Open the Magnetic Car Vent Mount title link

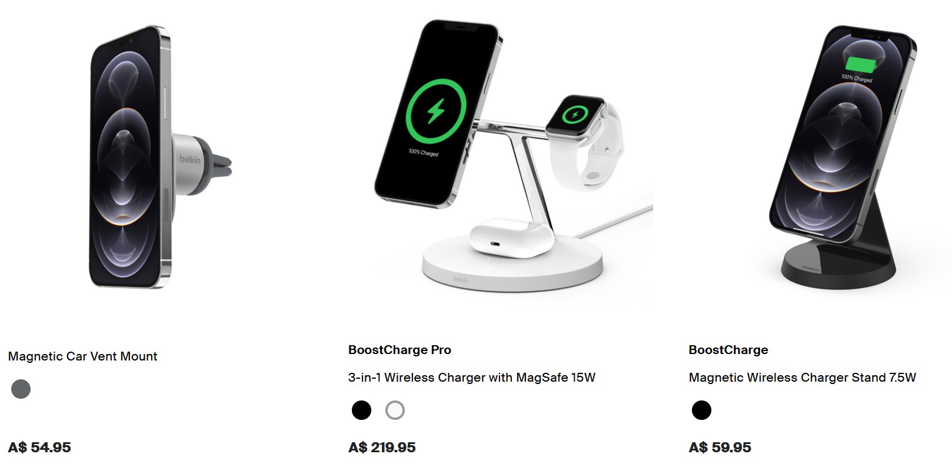point(82,356)
